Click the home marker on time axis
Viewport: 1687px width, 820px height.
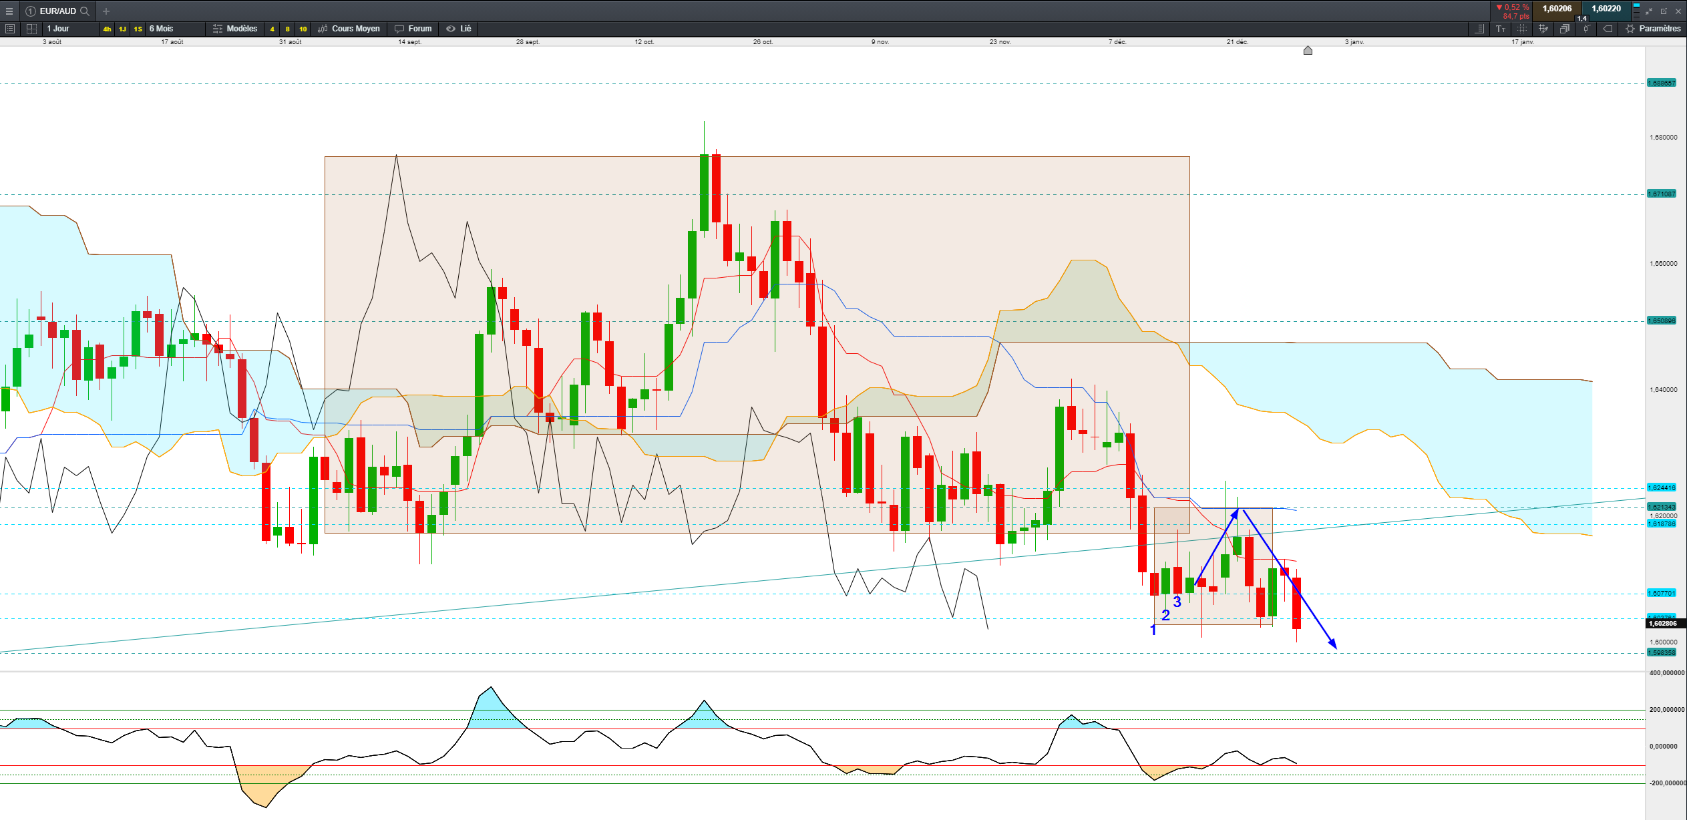[1308, 51]
